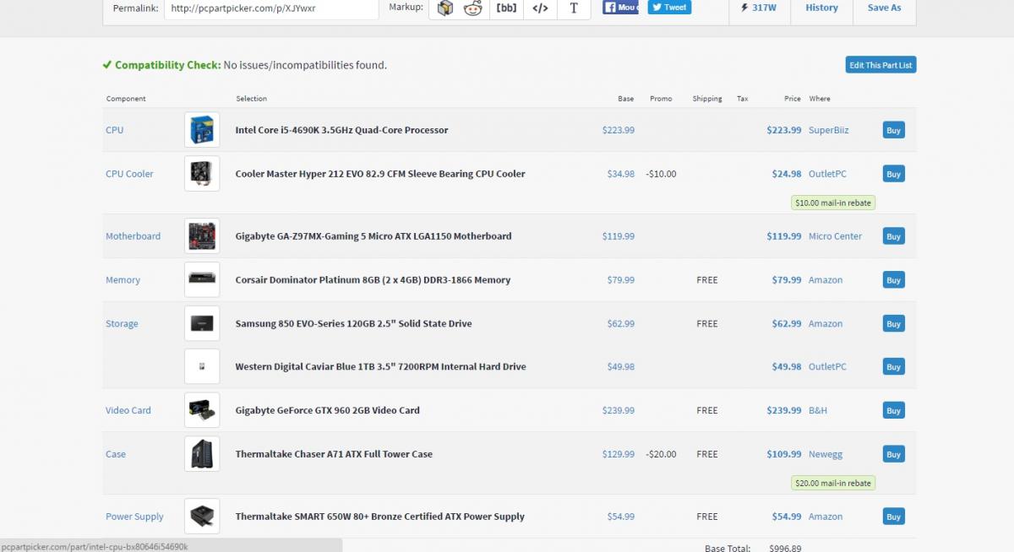The width and height of the screenshot is (1014, 552).
Task: Open the Storage category link
Action: (x=122, y=323)
